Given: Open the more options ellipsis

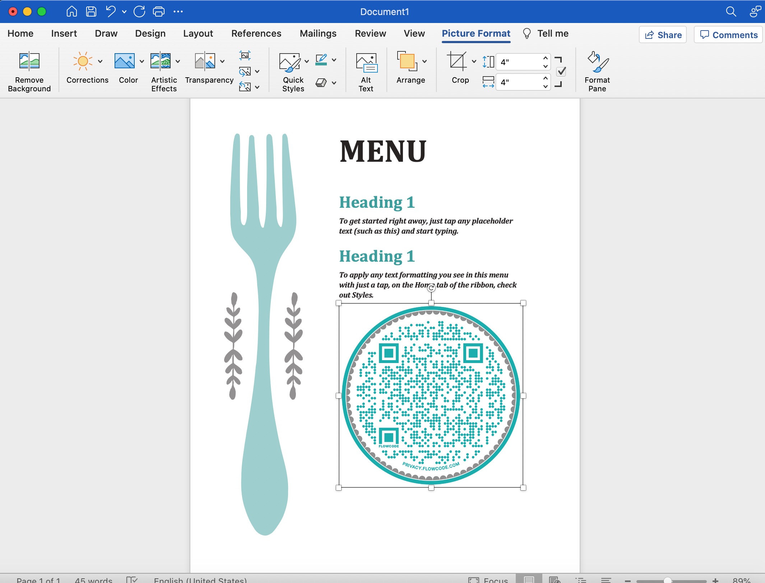Looking at the screenshot, I should [x=178, y=12].
